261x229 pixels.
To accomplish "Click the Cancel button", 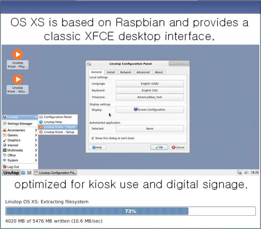I will pos(178,147).
